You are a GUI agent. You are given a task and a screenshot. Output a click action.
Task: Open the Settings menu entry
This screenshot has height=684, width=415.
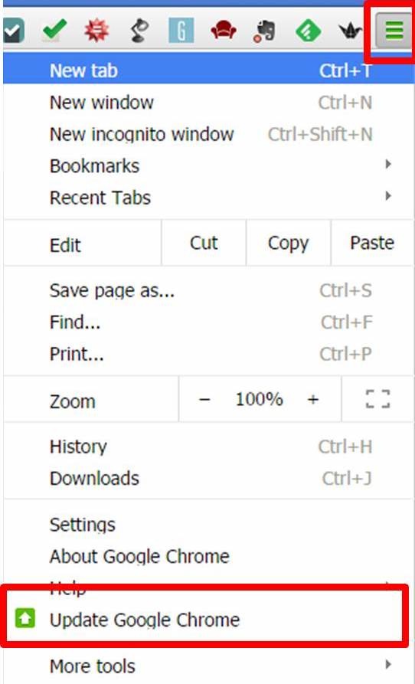pyautogui.click(x=208, y=525)
